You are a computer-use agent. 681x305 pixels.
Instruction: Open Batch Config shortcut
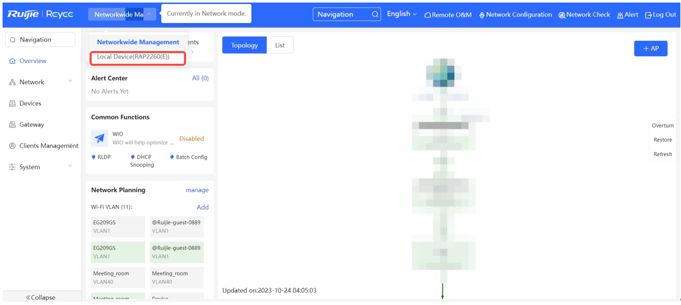[x=189, y=157]
